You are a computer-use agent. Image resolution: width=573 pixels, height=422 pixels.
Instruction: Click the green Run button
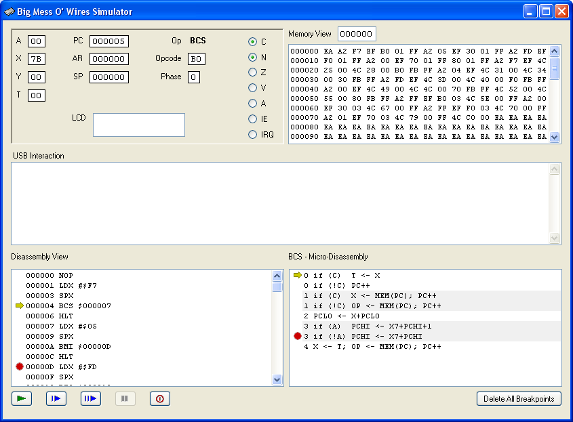click(22, 398)
